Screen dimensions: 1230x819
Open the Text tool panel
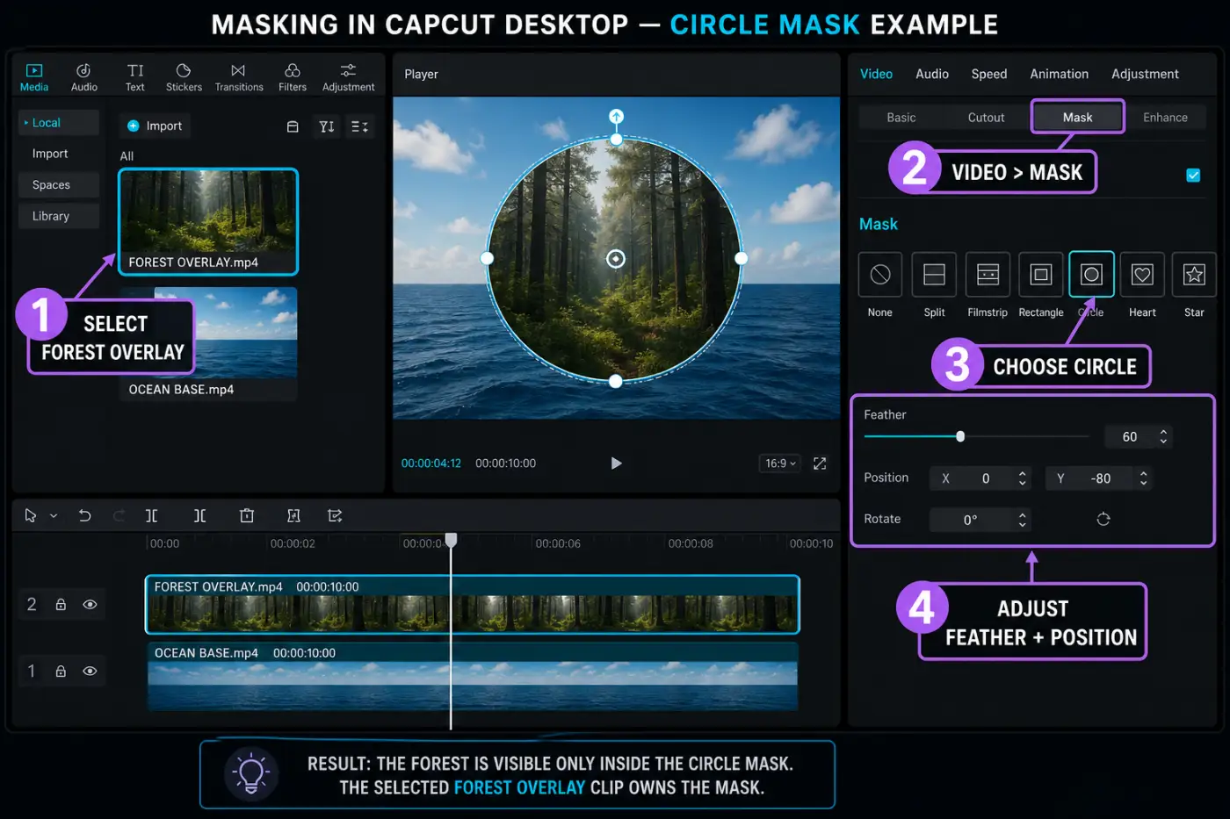click(134, 77)
